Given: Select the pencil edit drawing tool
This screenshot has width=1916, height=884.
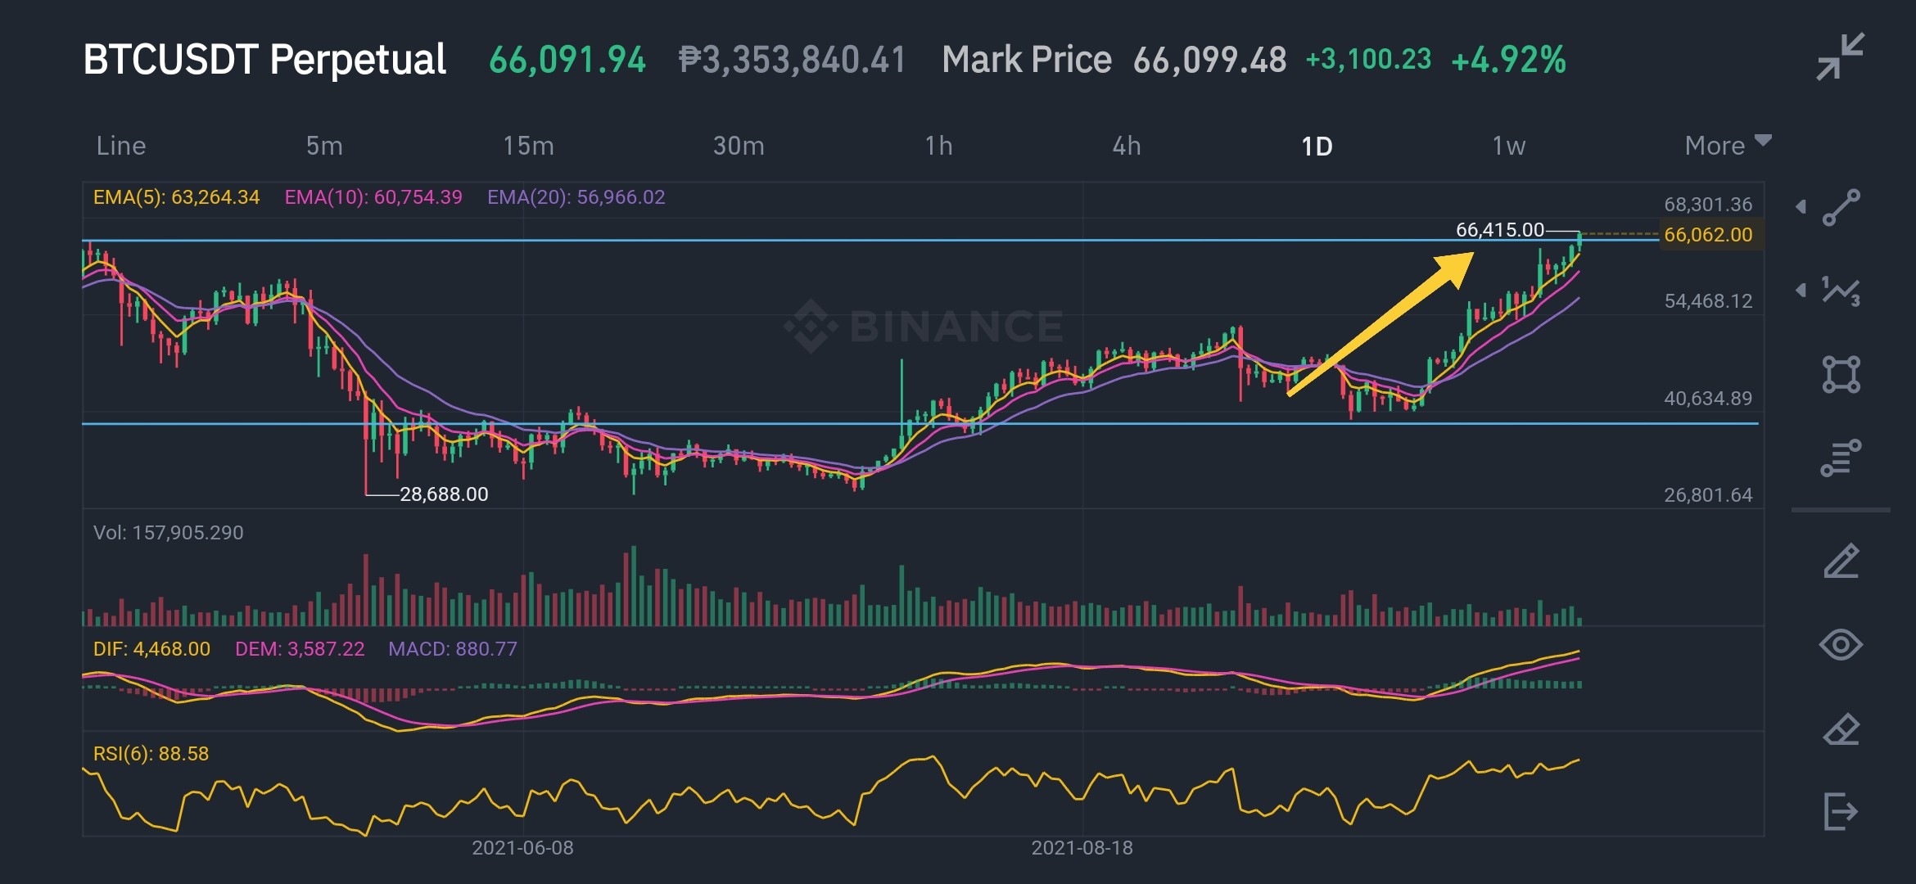Looking at the screenshot, I should click(1841, 562).
